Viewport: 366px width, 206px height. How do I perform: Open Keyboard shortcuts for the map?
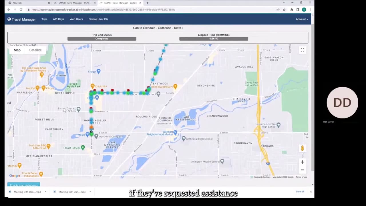262,177
